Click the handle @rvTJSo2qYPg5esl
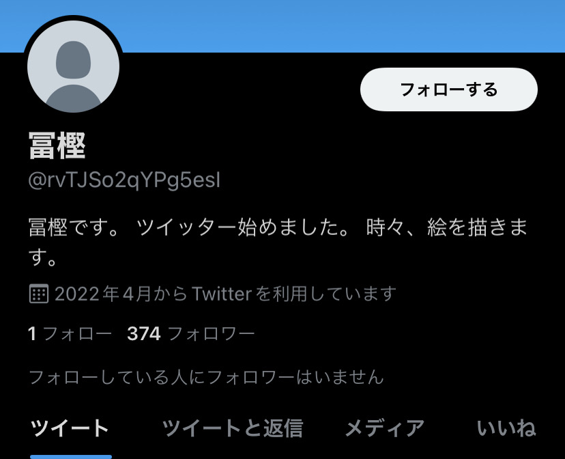Screen dimensions: 565x459 [124, 180]
